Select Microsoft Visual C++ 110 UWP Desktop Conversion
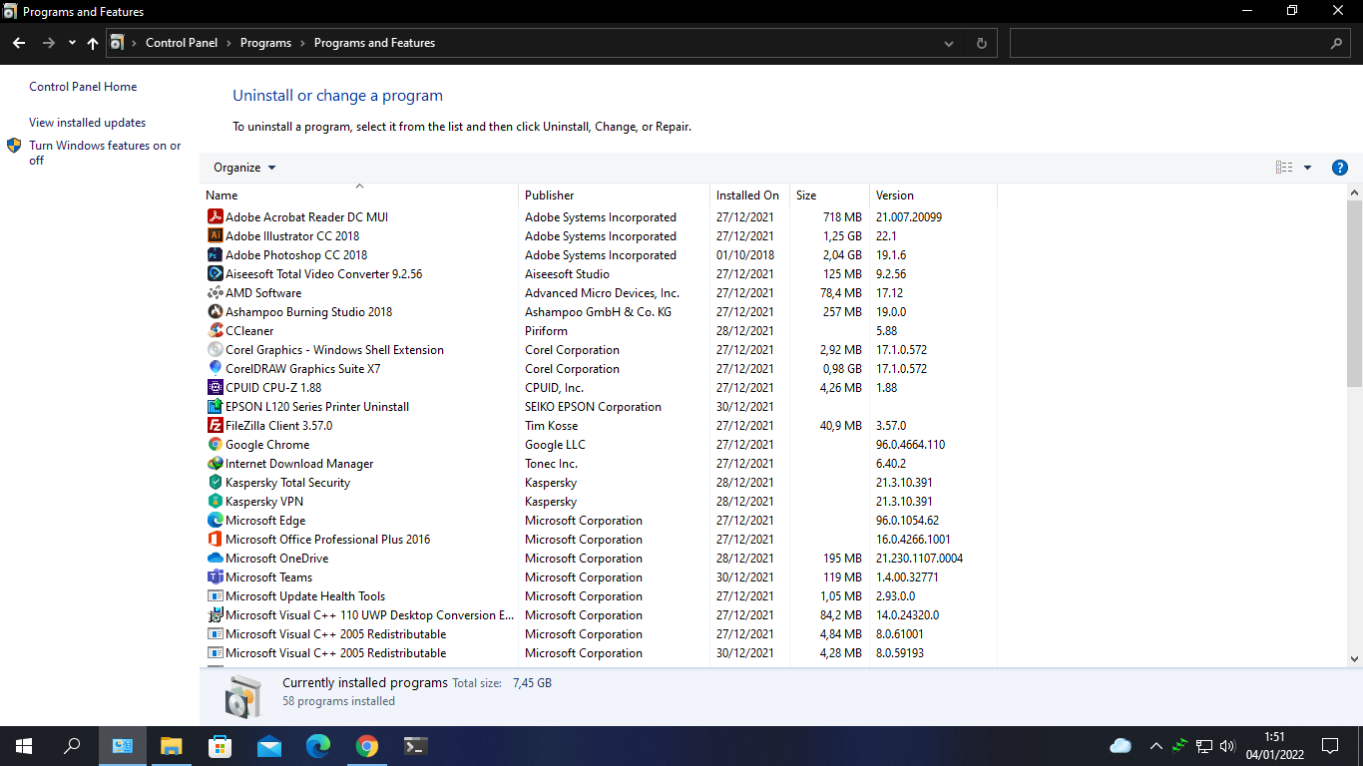The image size is (1363, 766). [x=599, y=615]
